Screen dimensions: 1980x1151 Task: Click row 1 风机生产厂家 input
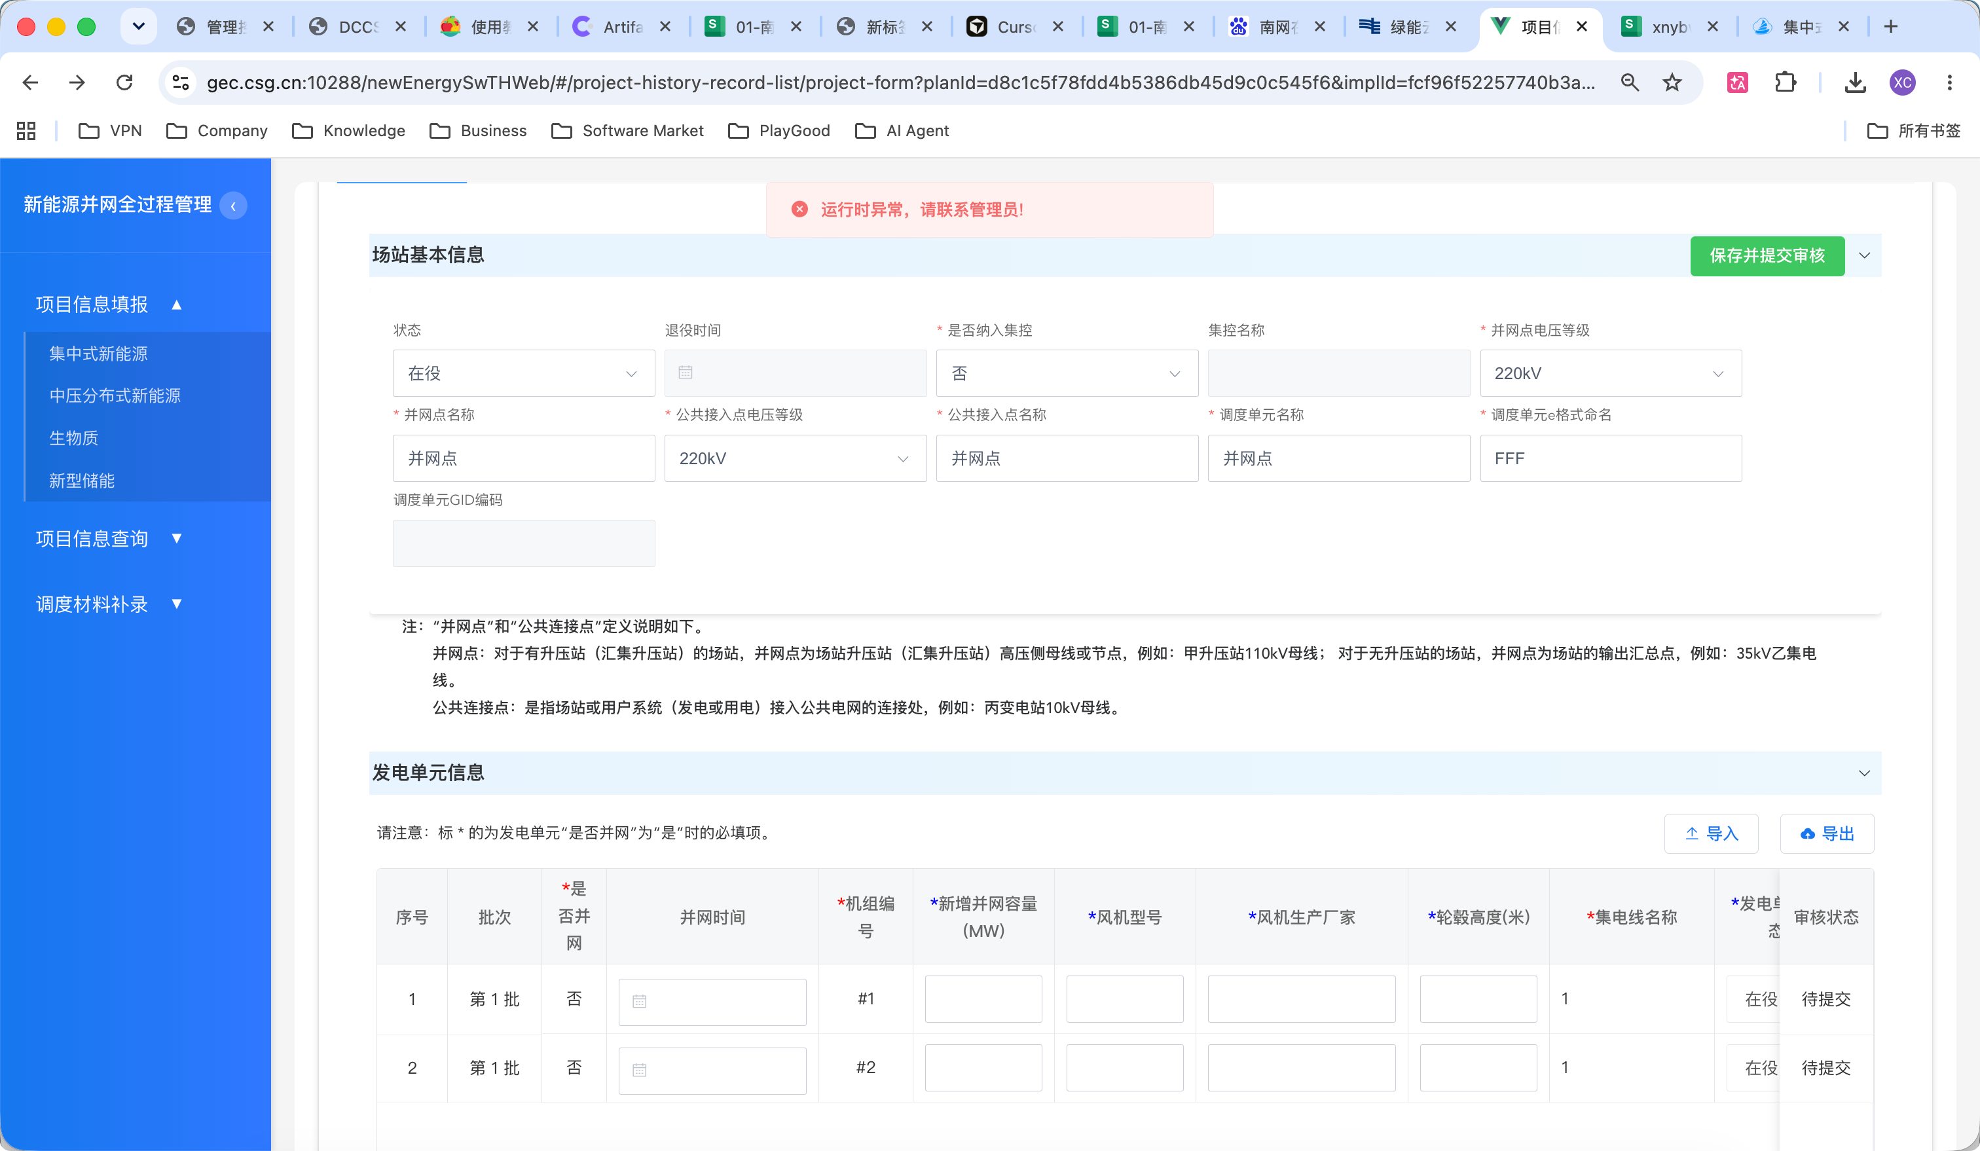(1301, 998)
